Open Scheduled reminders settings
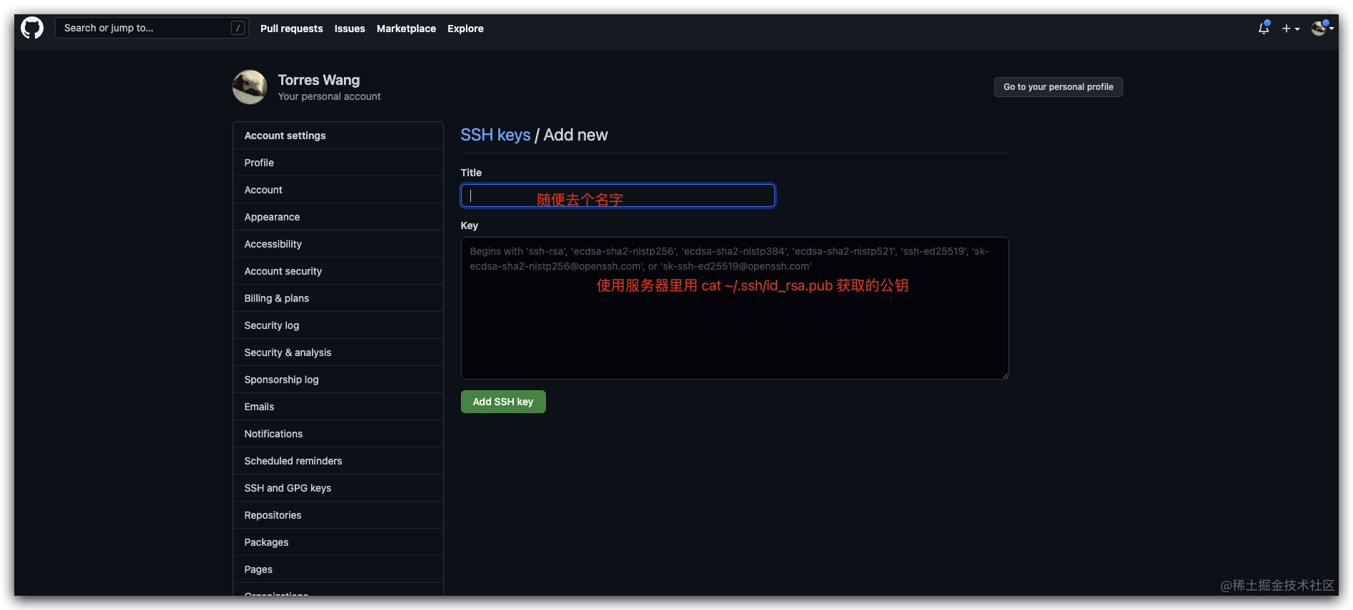The height and width of the screenshot is (610, 1353). [x=338, y=461]
